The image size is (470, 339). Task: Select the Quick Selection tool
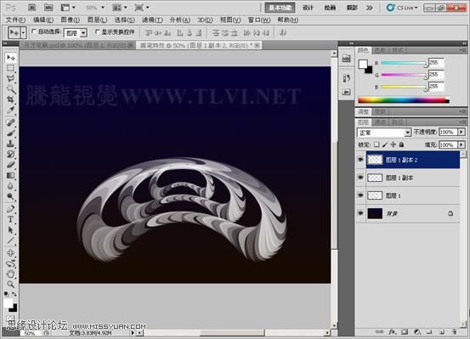coord(11,89)
